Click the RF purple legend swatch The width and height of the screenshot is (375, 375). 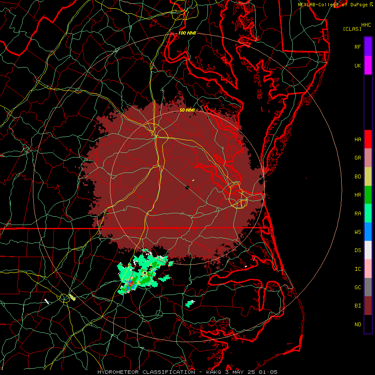point(368,47)
